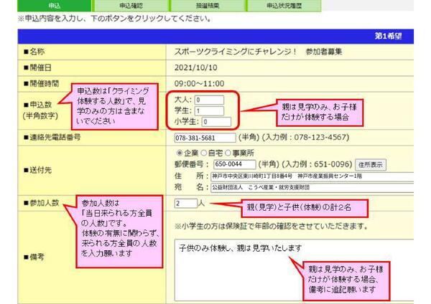The width and height of the screenshot is (431, 304).
Task: Click the ■連絡先電話番号 label
Action: click(52, 137)
